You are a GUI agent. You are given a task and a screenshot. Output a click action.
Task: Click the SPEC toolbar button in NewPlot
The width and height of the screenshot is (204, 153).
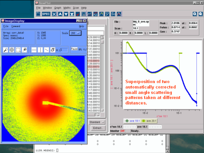(45, 14)
